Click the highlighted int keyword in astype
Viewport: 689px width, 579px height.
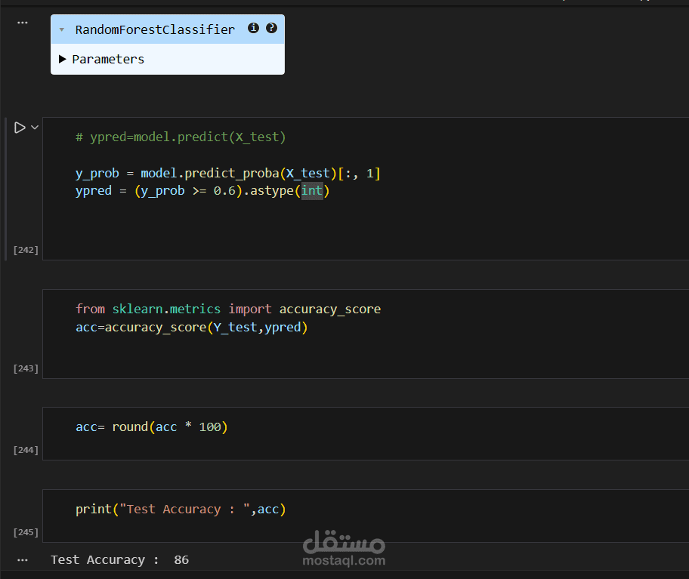pyautogui.click(x=311, y=191)
